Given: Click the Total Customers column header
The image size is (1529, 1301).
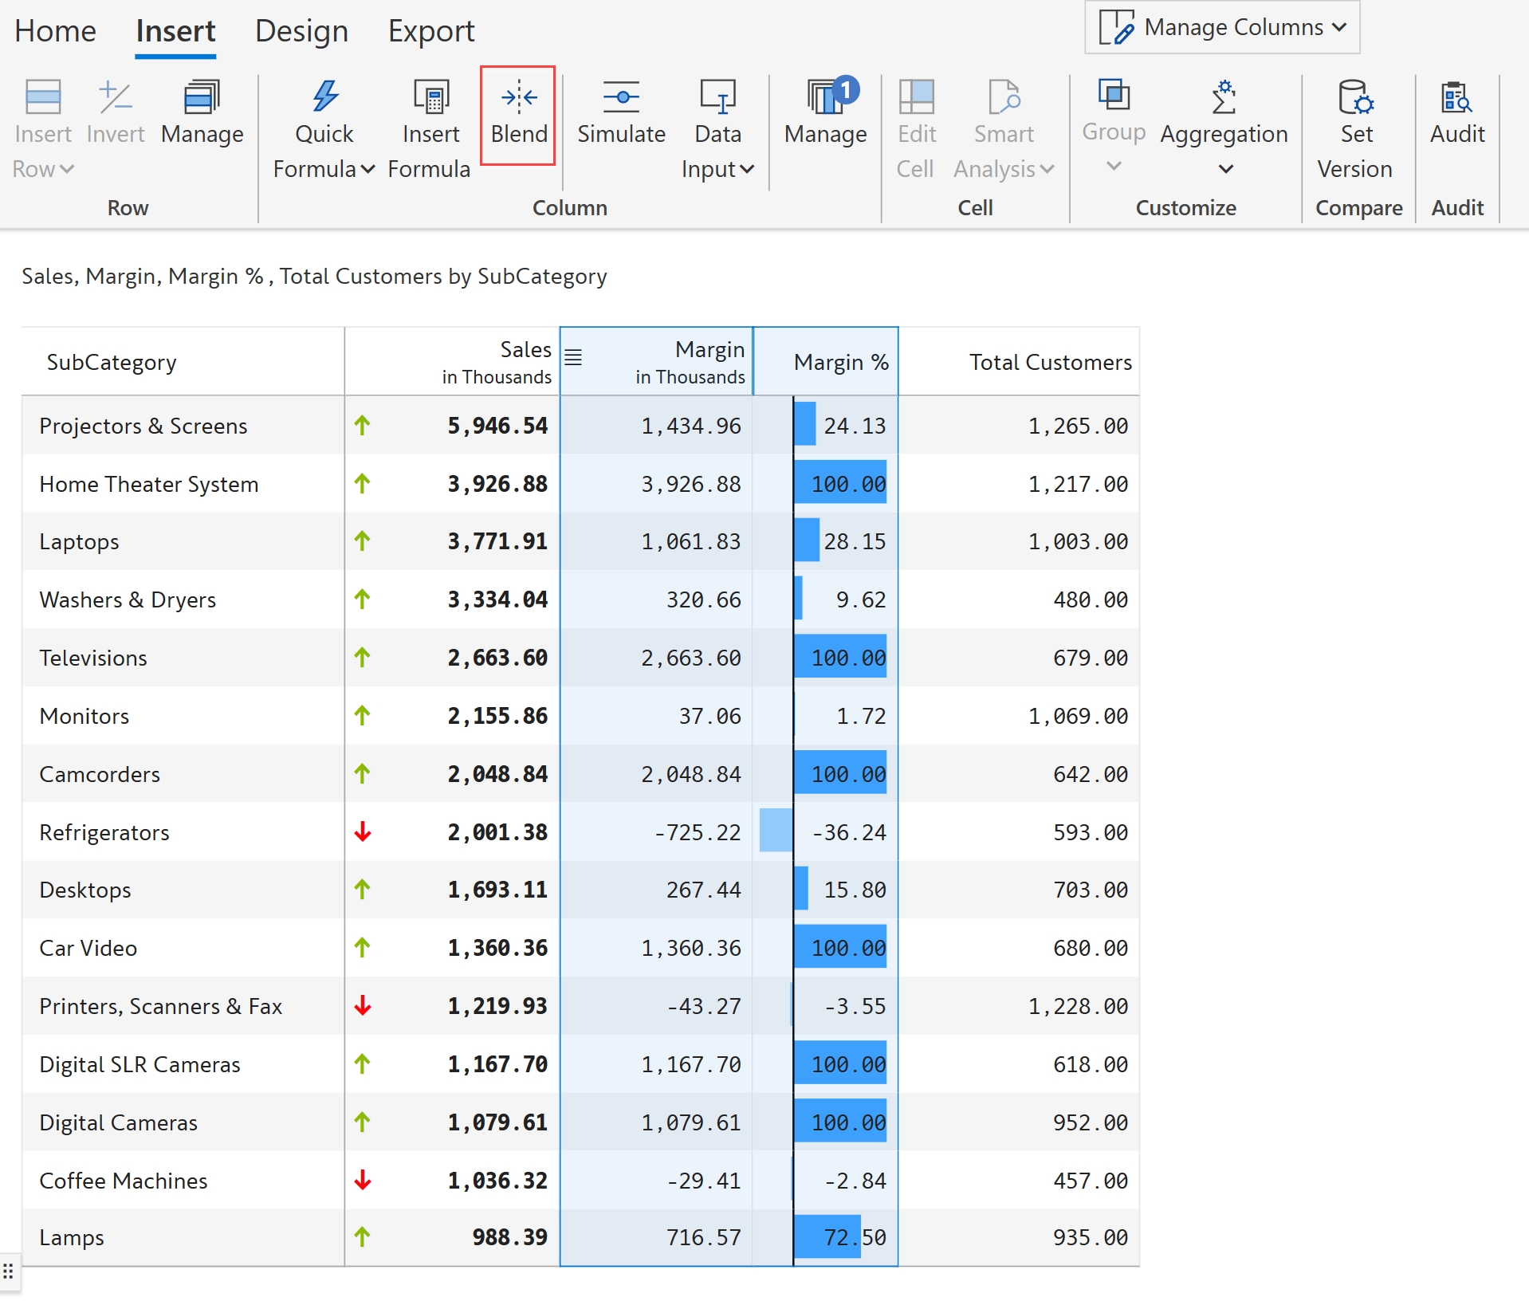Looking at the screenshot, I should coord(1049,362).
